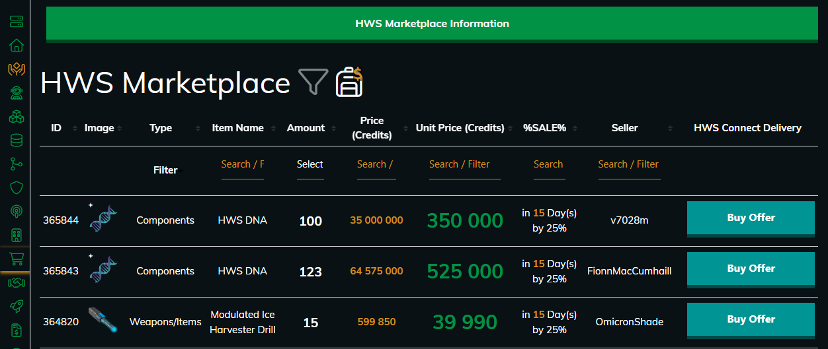Click Buy Offer for listing 365844
The height and width of the screenshot is (349, 828).
point(751,218)
